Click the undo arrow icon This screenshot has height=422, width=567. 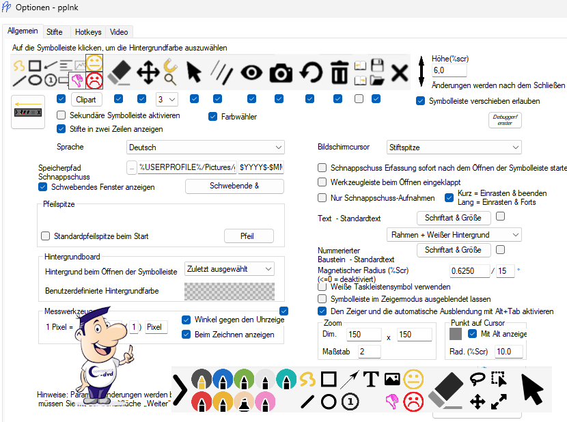tap(311, 72)
